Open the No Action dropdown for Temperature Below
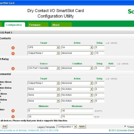This screenshot has height=134, width=134. click(x=77, y=89)
